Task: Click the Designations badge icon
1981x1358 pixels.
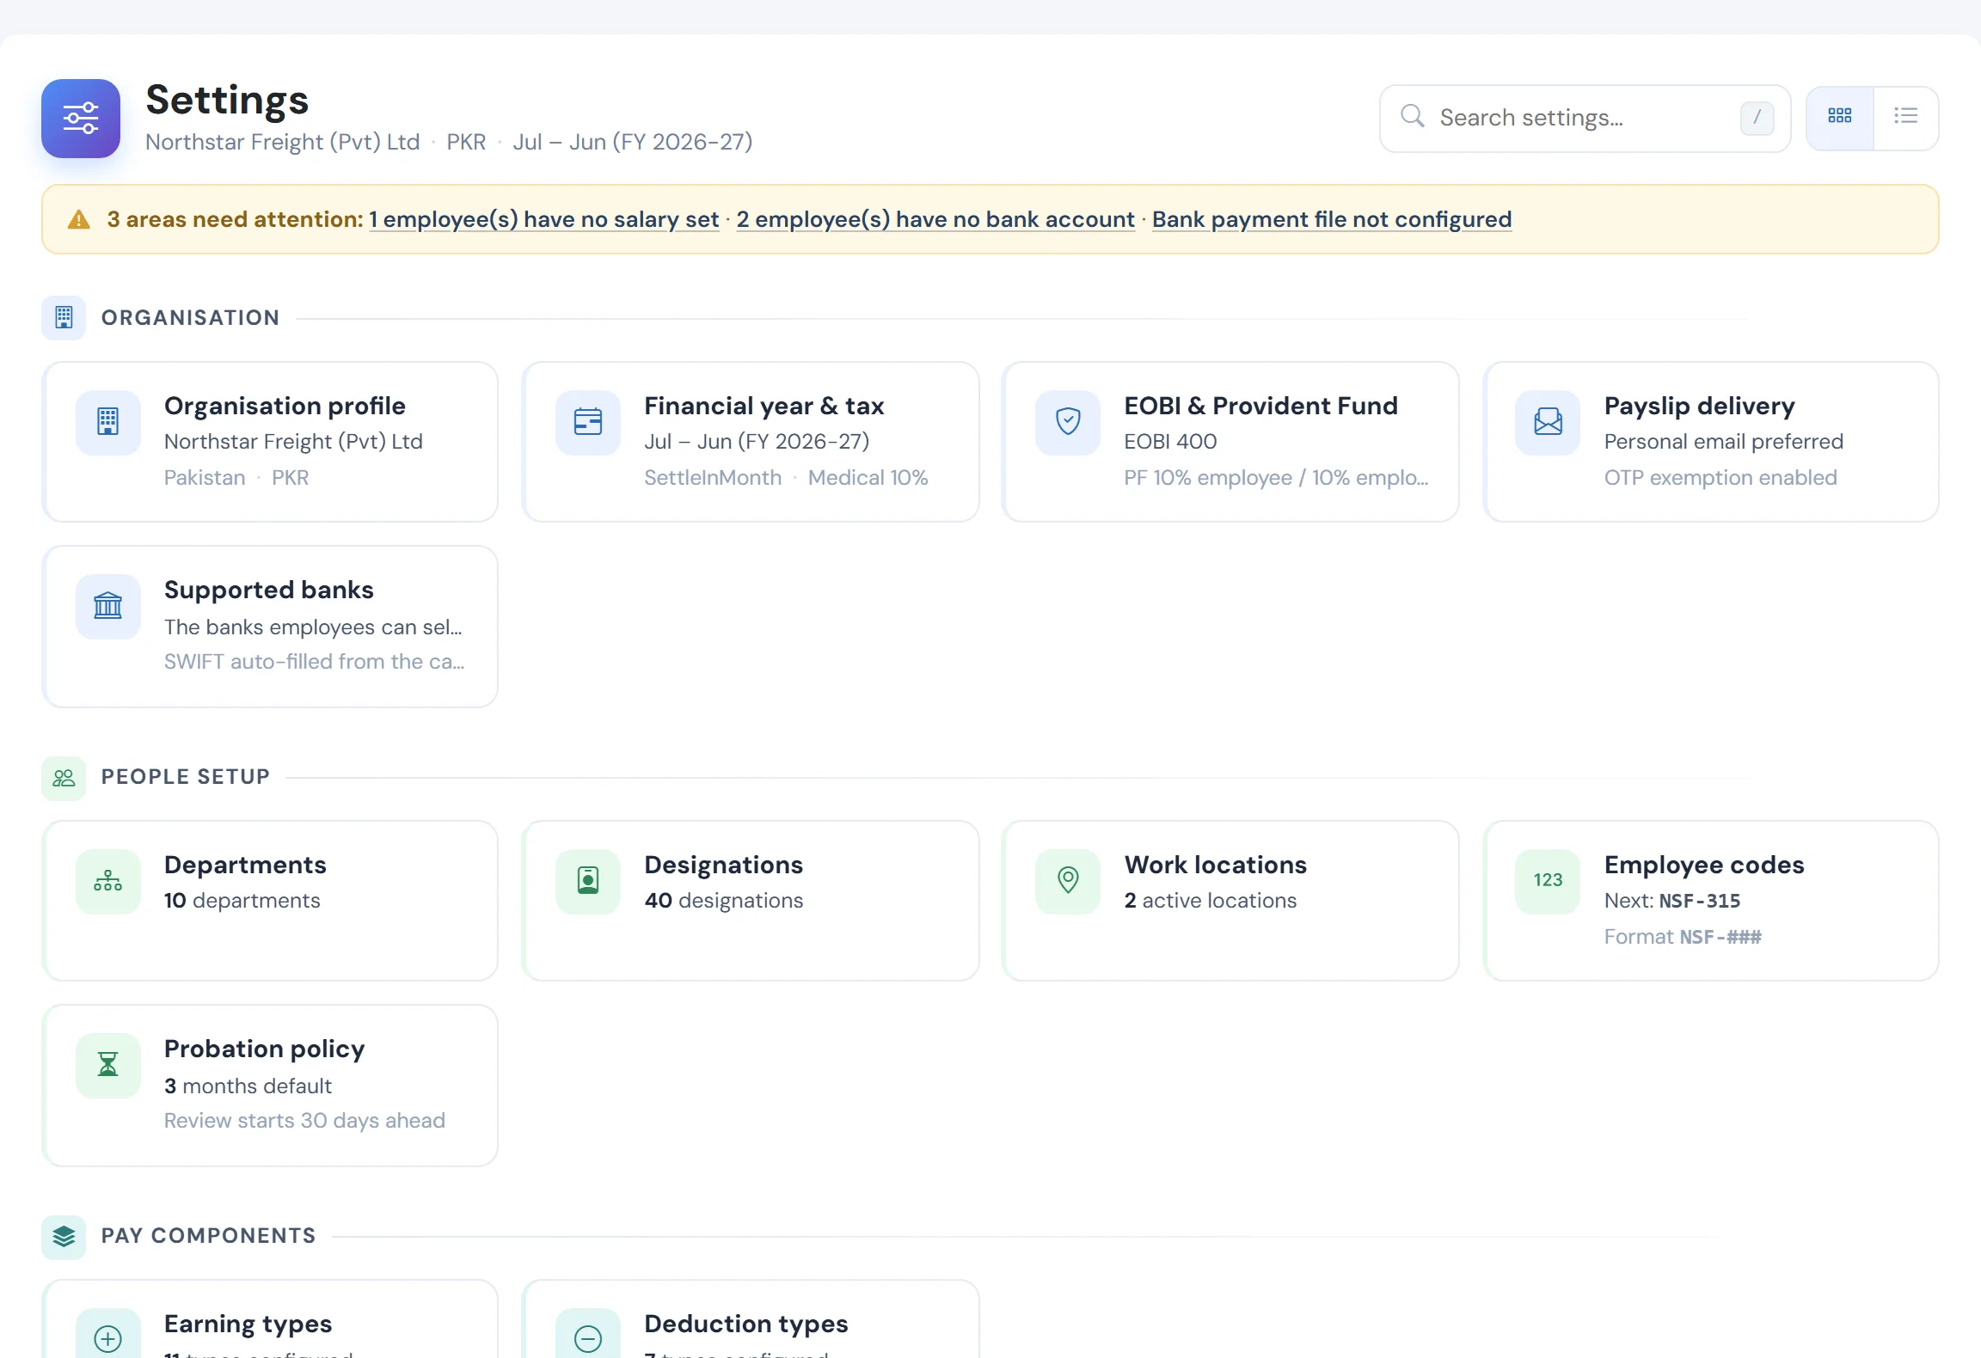Action: (588, 881)
